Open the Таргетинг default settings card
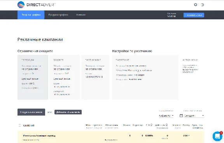Image resolution: width=224 pixels, height=143 pixels. (145, 77)
